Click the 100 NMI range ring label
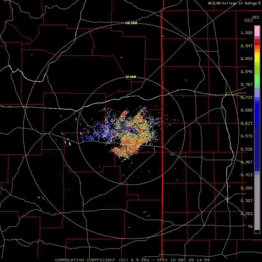Screen dimensions: 262x262 tap(131, 23)
